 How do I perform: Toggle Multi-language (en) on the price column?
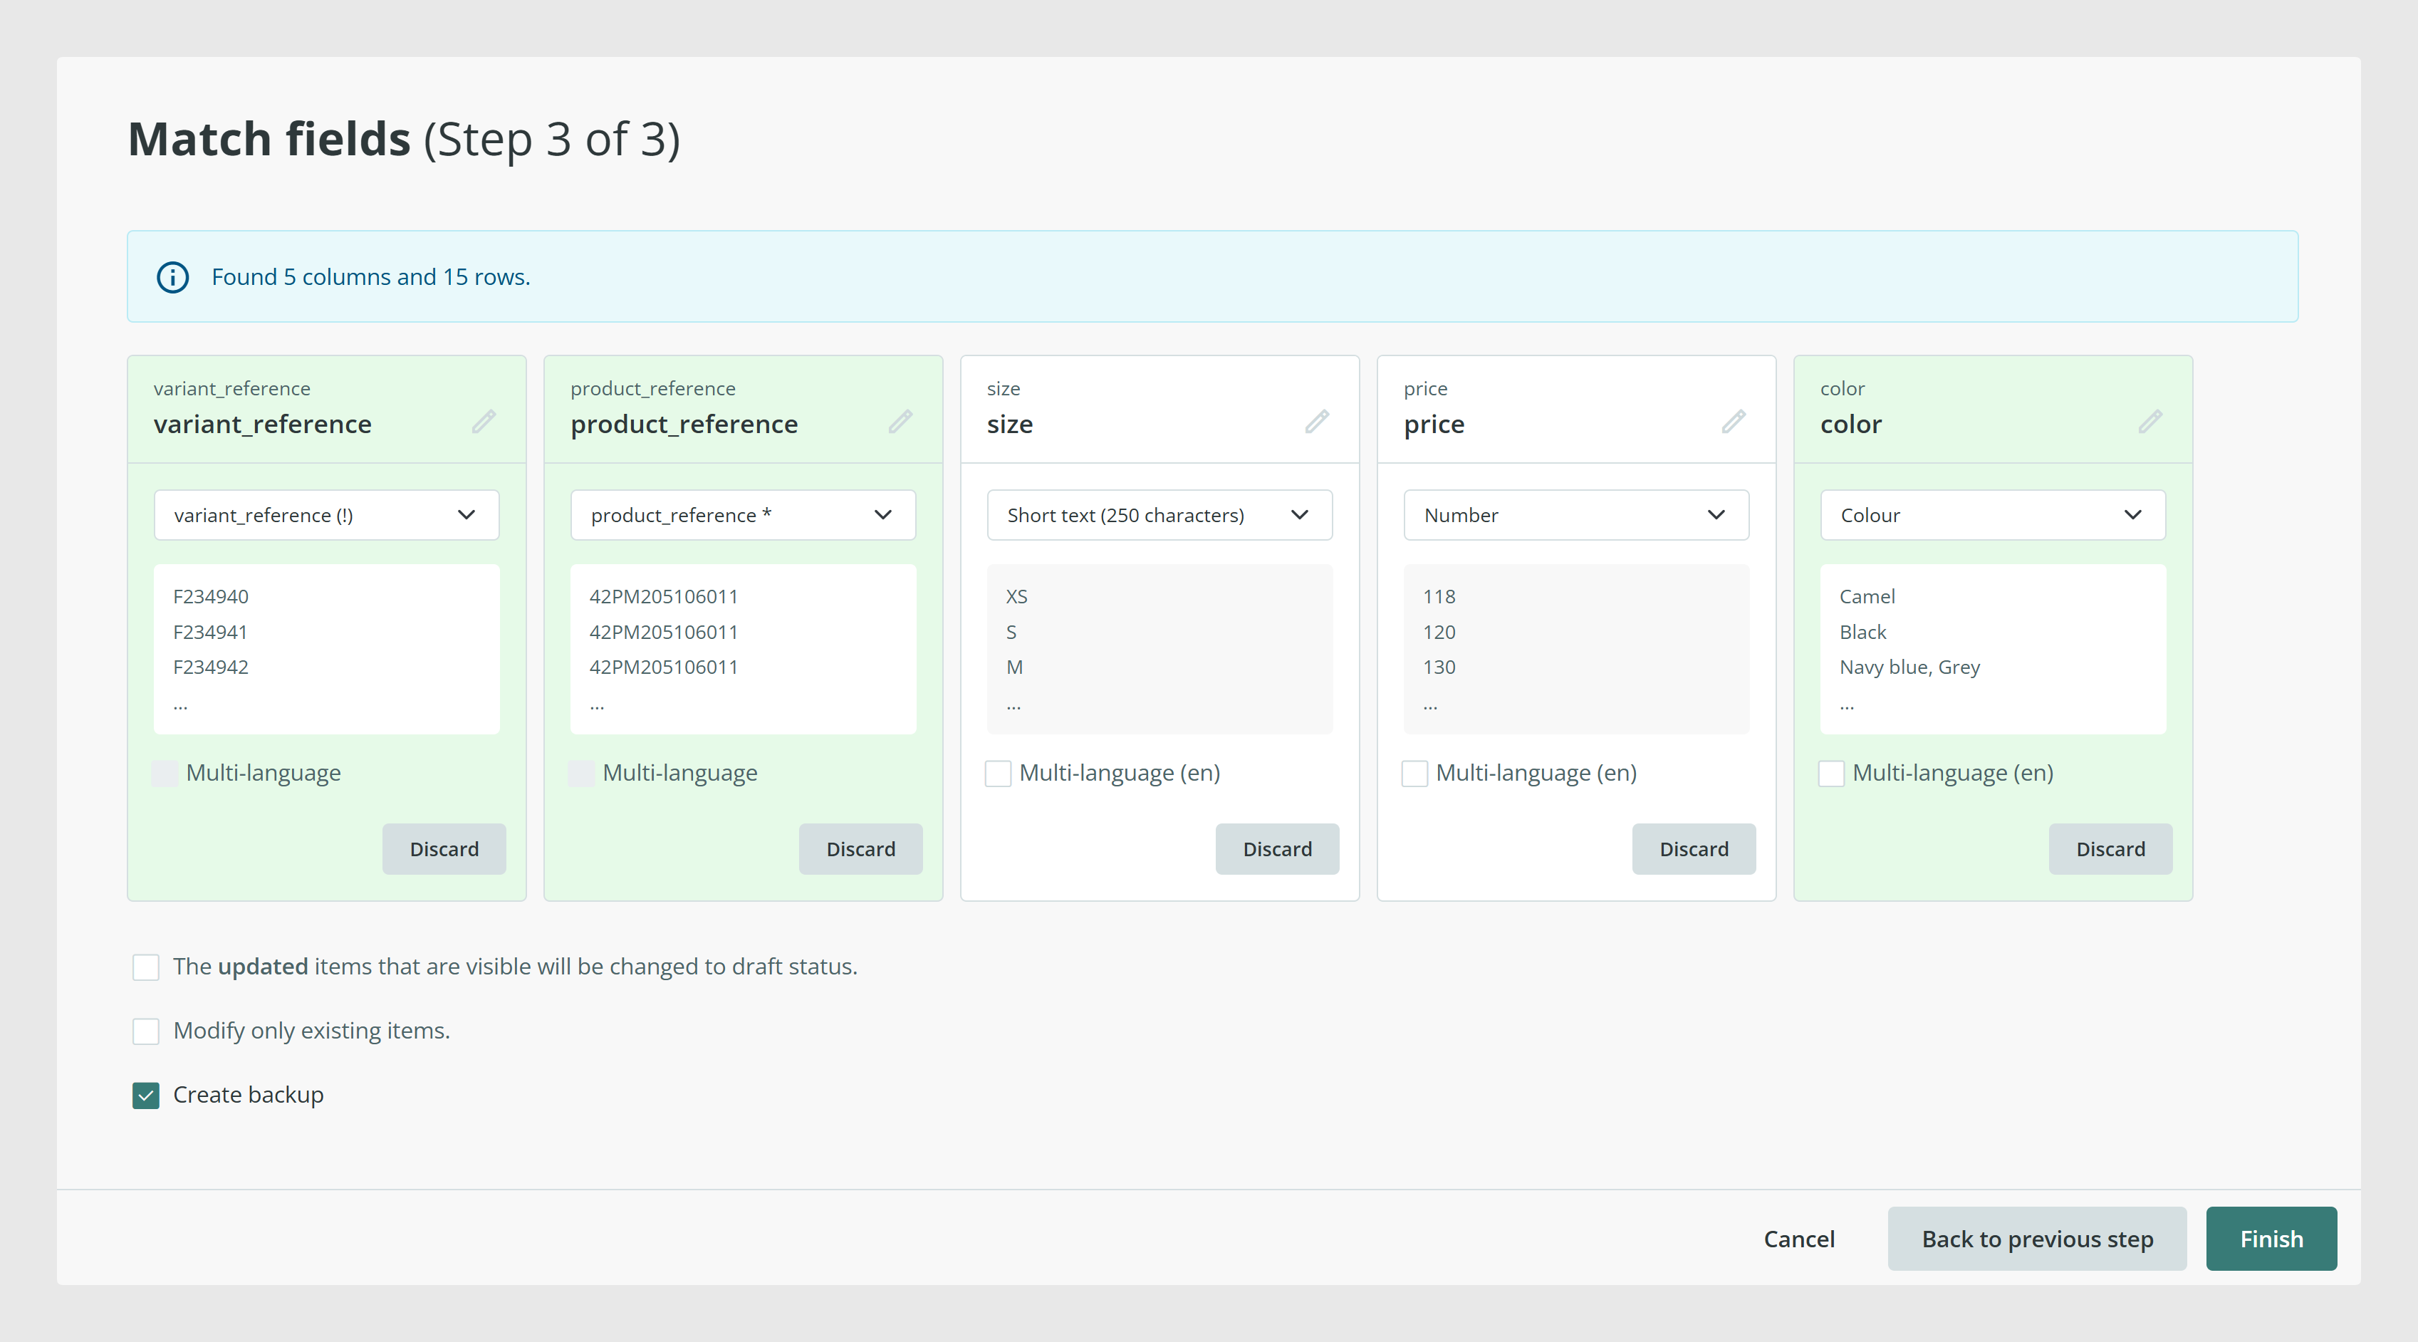[x=1414, y=774]
